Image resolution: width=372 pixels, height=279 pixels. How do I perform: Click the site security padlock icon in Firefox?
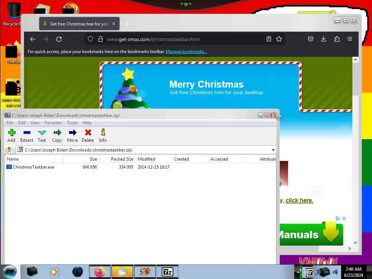(x=101, y=39)
